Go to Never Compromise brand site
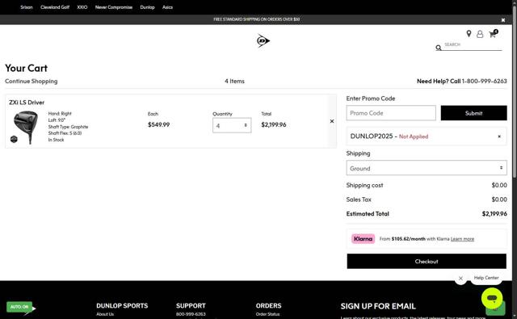The image size is (517, 319). tap(113, 7)
